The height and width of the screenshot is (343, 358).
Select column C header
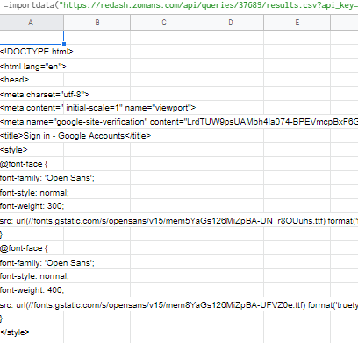tap(164, 22)
